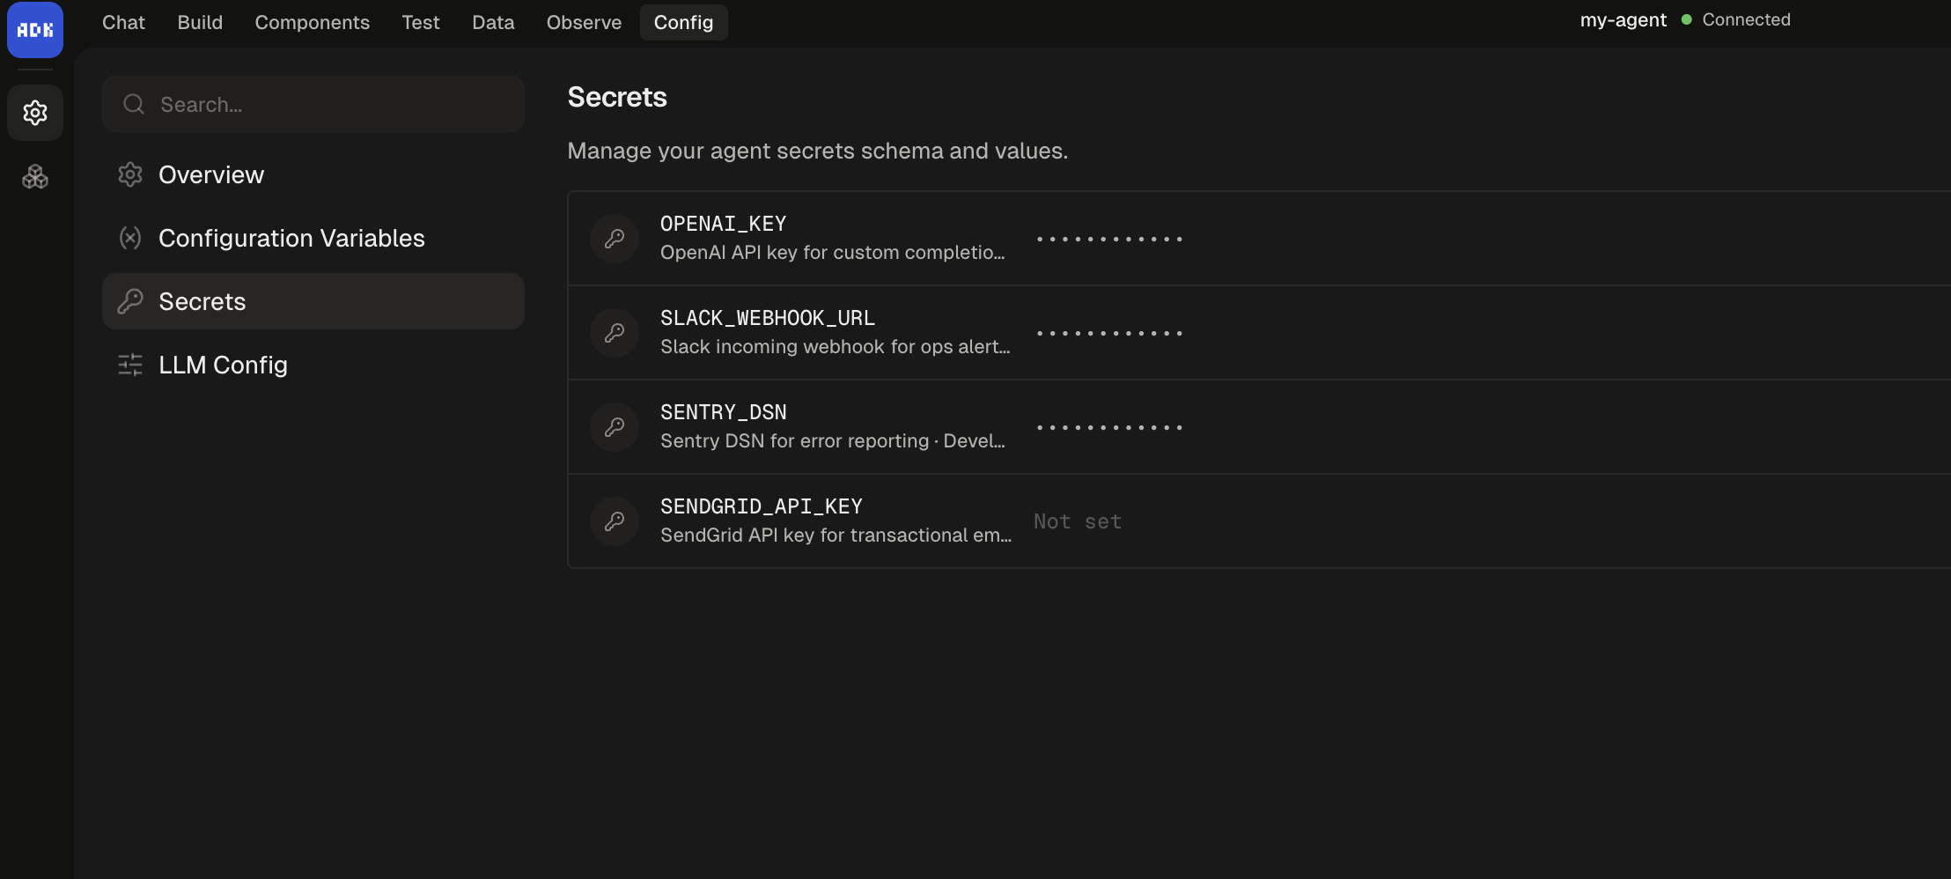Screen dimensions: 1951x879
Task: Open agent settings via sidebar gear icon
Action: click(35, 112)
